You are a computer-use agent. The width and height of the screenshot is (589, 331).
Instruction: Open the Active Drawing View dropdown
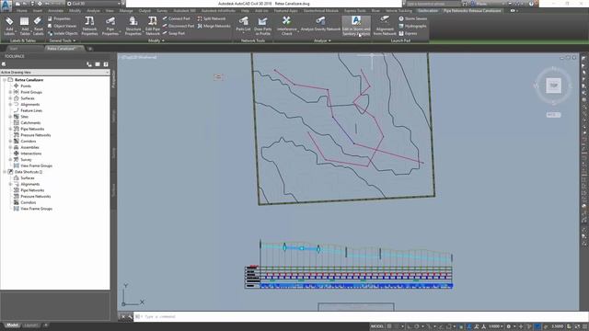click(55, 72)
